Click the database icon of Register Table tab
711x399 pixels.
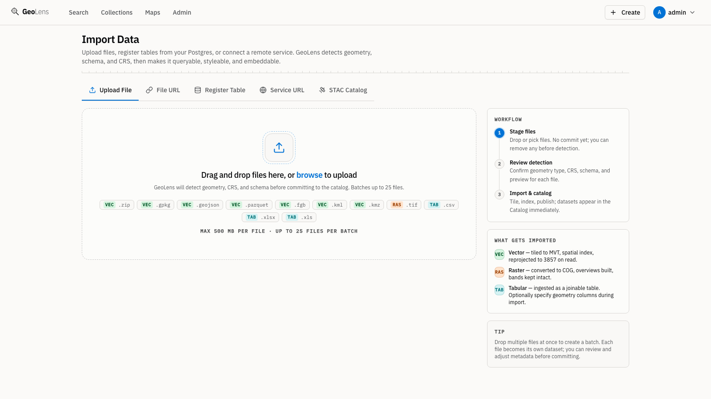198,90
